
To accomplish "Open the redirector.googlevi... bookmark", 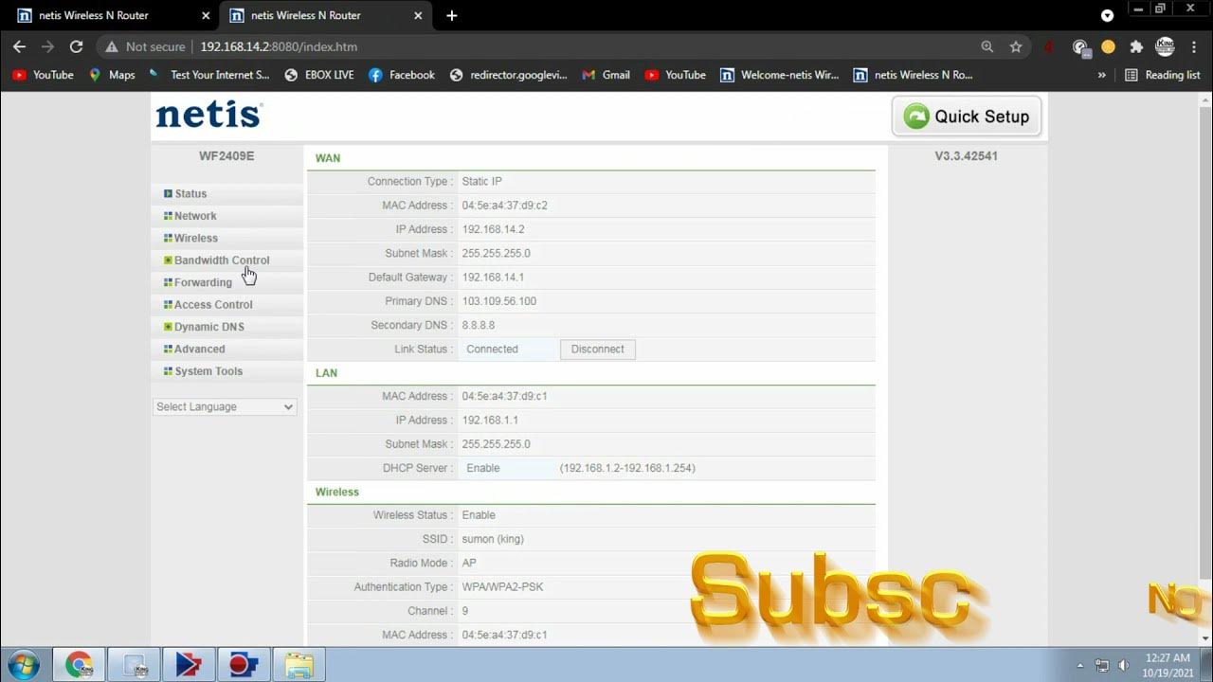I will [x=509, y=75].
